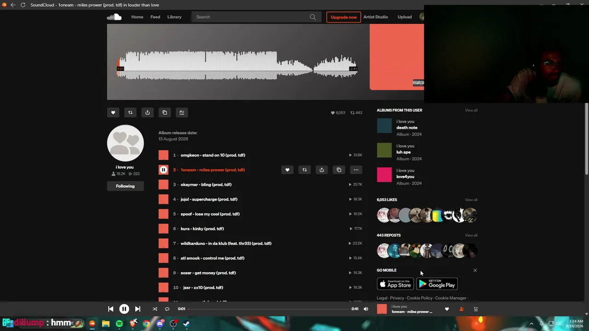Image resolution: width=589 pixels, height=331 pixels.
Task: Copy the album link
Action: (x=165, y=113)
